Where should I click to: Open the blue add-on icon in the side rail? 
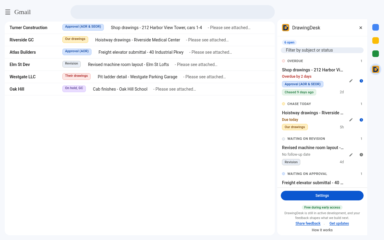(376, 27)
